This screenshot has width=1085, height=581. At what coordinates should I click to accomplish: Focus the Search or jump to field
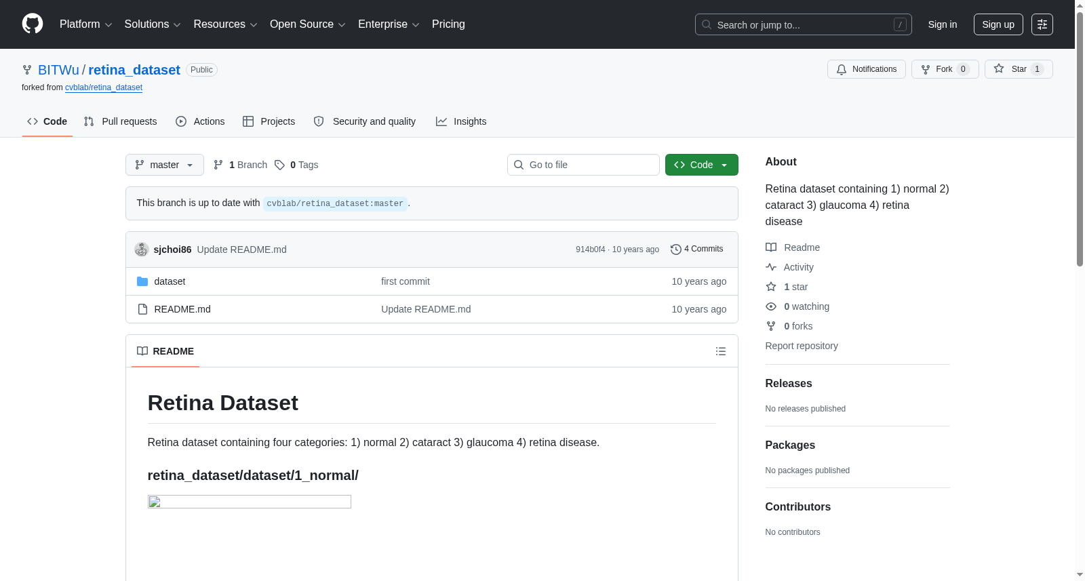tap(804, 24)
